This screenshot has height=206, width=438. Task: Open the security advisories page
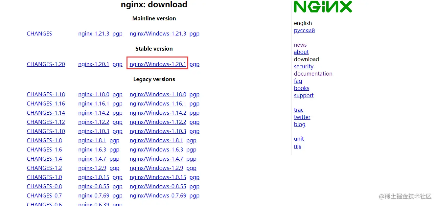303,66
